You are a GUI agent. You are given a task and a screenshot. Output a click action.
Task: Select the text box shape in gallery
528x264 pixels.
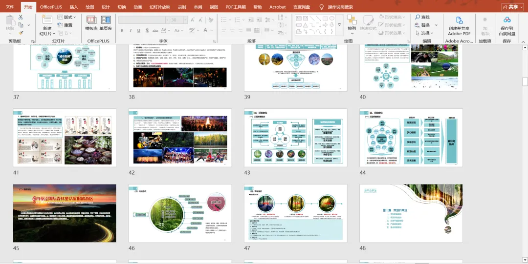pyautogui.click(x=299, y=18)
